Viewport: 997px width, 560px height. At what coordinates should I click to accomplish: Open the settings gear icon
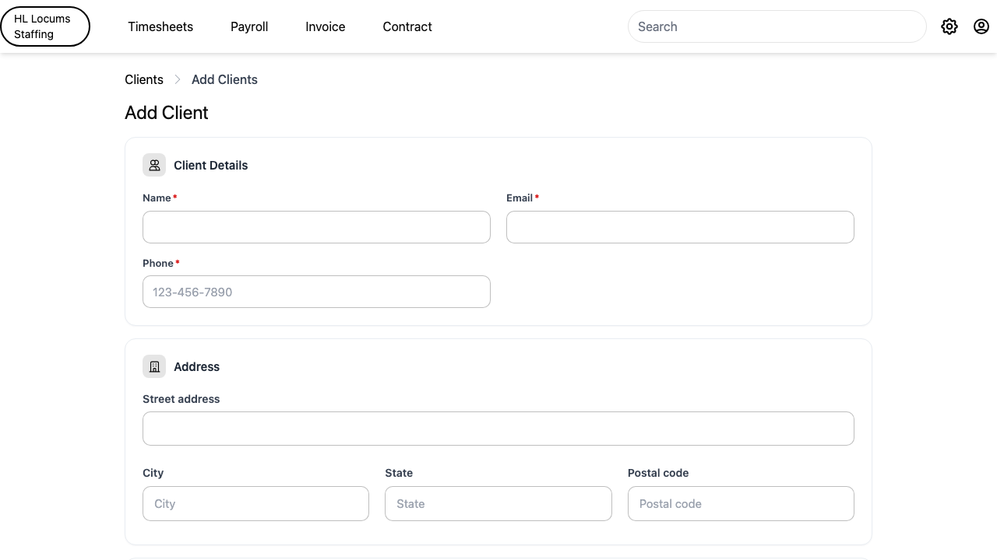(x=949, y=26)
